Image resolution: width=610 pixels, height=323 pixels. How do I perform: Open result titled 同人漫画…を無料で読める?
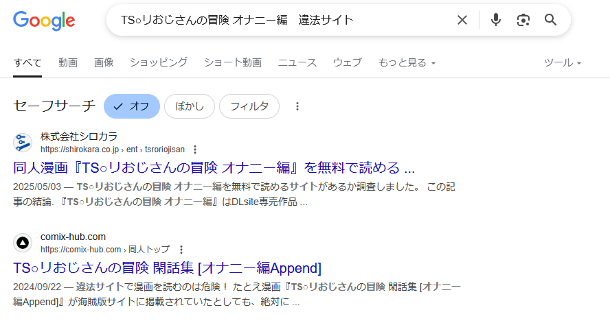coord(214,168)
